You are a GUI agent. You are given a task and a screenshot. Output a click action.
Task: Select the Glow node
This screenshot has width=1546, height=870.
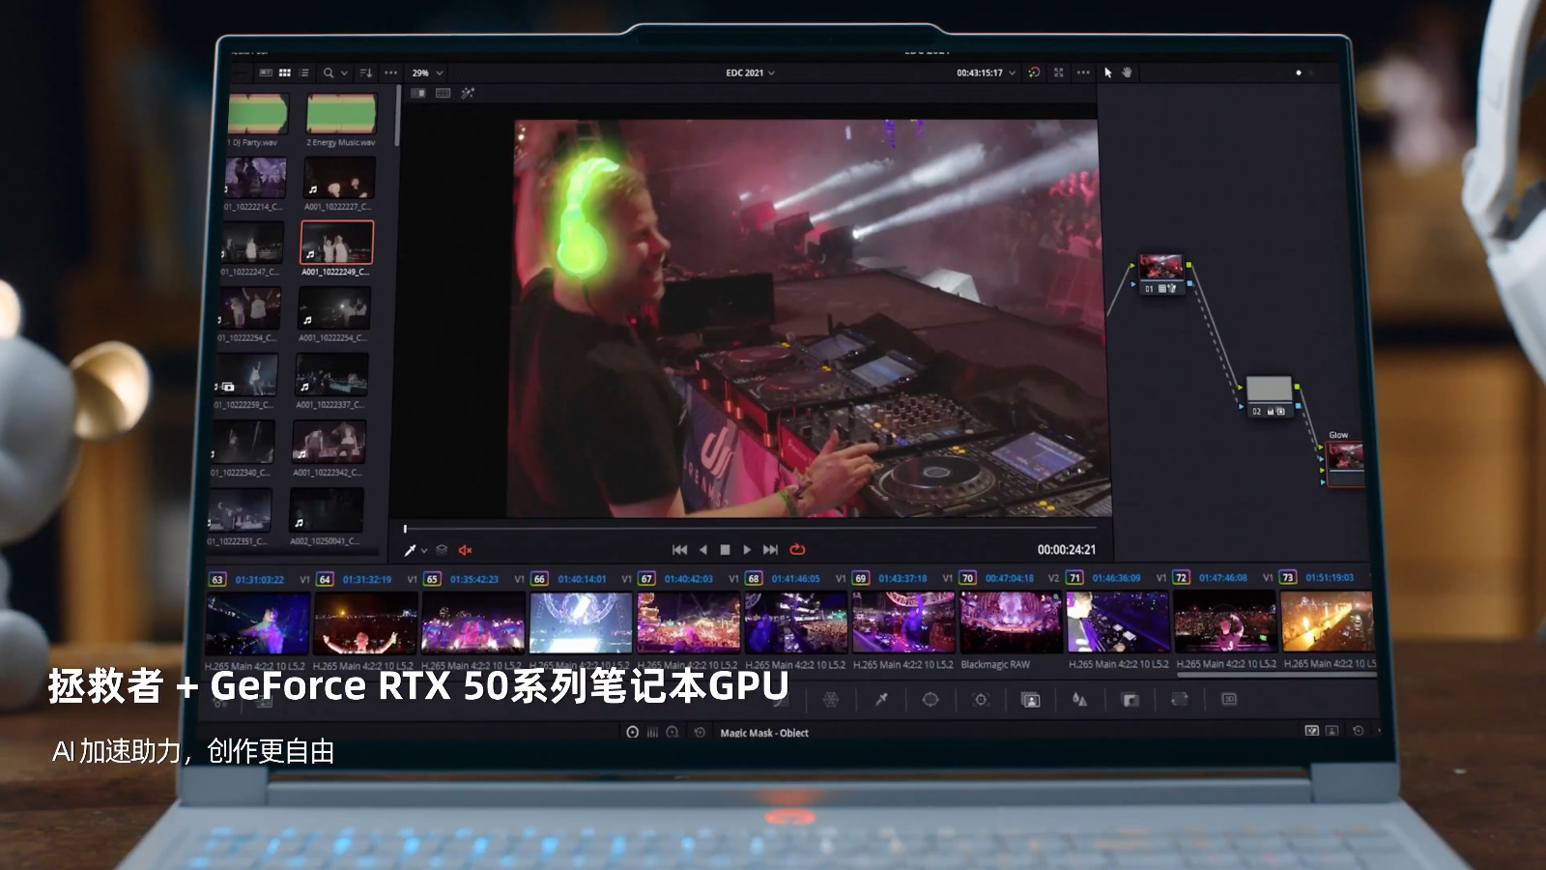pos(1345,462)
